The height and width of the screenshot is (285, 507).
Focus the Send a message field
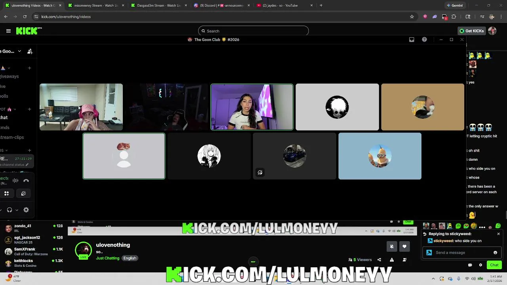[461, 253]
